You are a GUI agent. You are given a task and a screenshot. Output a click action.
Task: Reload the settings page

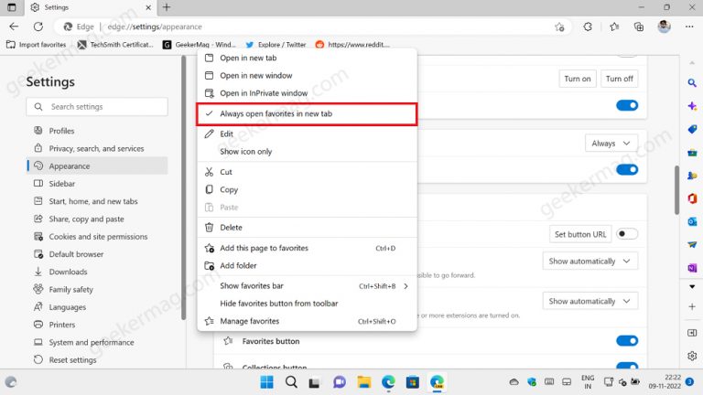[38, 27]
